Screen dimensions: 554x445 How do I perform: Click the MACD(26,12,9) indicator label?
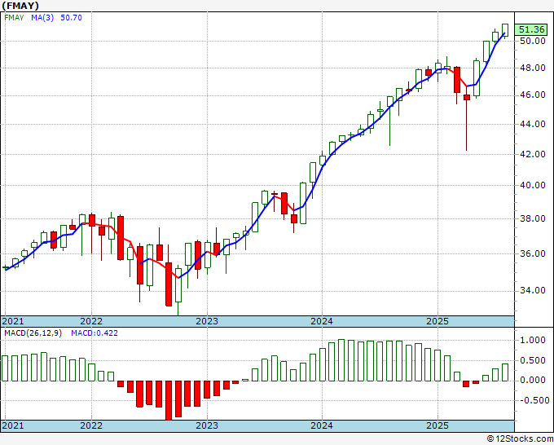click(33, 333)
